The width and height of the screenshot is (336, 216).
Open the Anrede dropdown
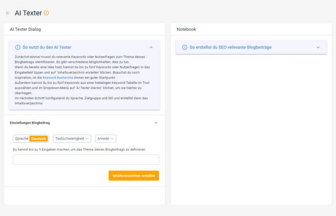coord(105,139)
